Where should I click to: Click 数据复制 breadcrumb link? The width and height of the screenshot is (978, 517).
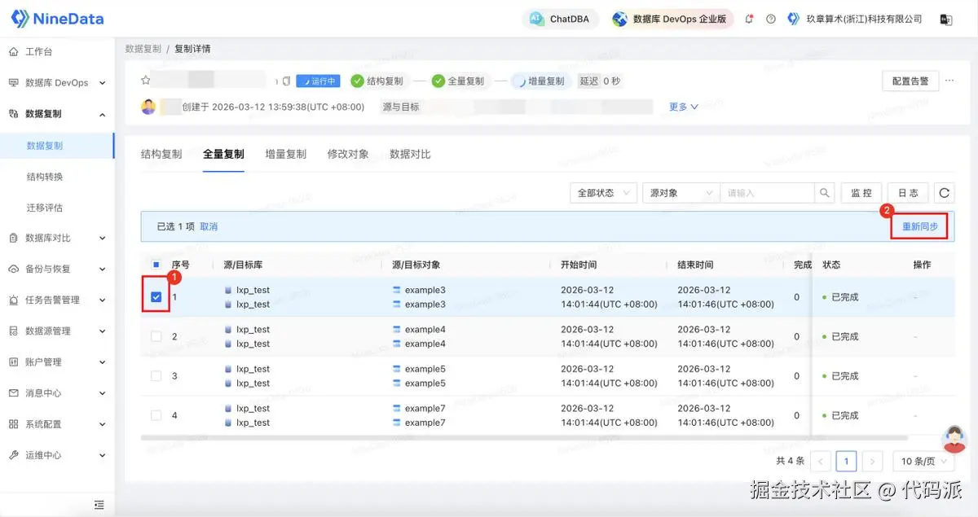click(143, 49)
